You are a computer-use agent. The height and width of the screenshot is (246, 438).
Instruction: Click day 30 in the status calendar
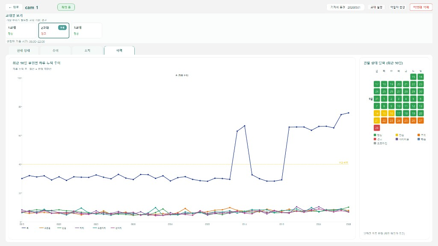(420, 91)
